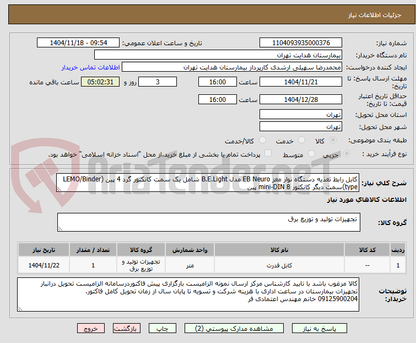Click the خروج exit button
Screen dimensions: 416x343
91,329
